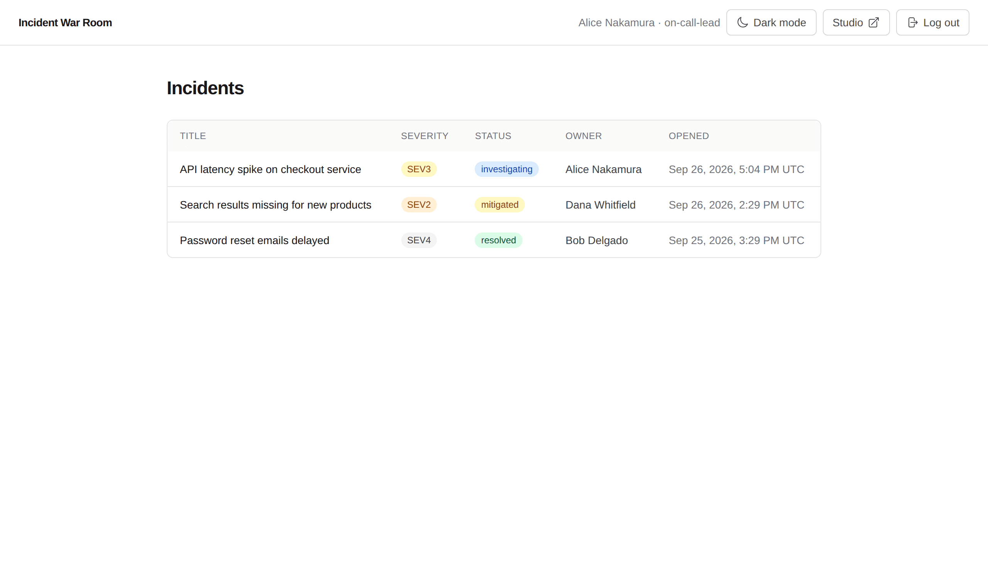Click the SEVERITY column header
This screenshot has width=988, height=587.
coord(425,136)
